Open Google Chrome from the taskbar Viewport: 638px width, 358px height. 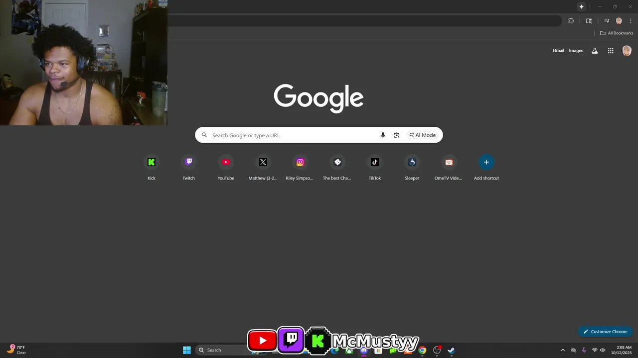(422, 350)
